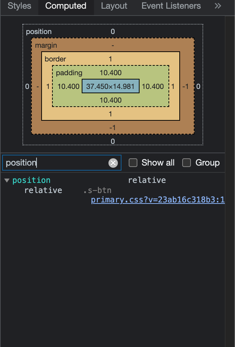Image resolution: width=235 pixels, height=347 pixels.
Task: Switch to the Styles tab
Action: (x=19, y=6)
